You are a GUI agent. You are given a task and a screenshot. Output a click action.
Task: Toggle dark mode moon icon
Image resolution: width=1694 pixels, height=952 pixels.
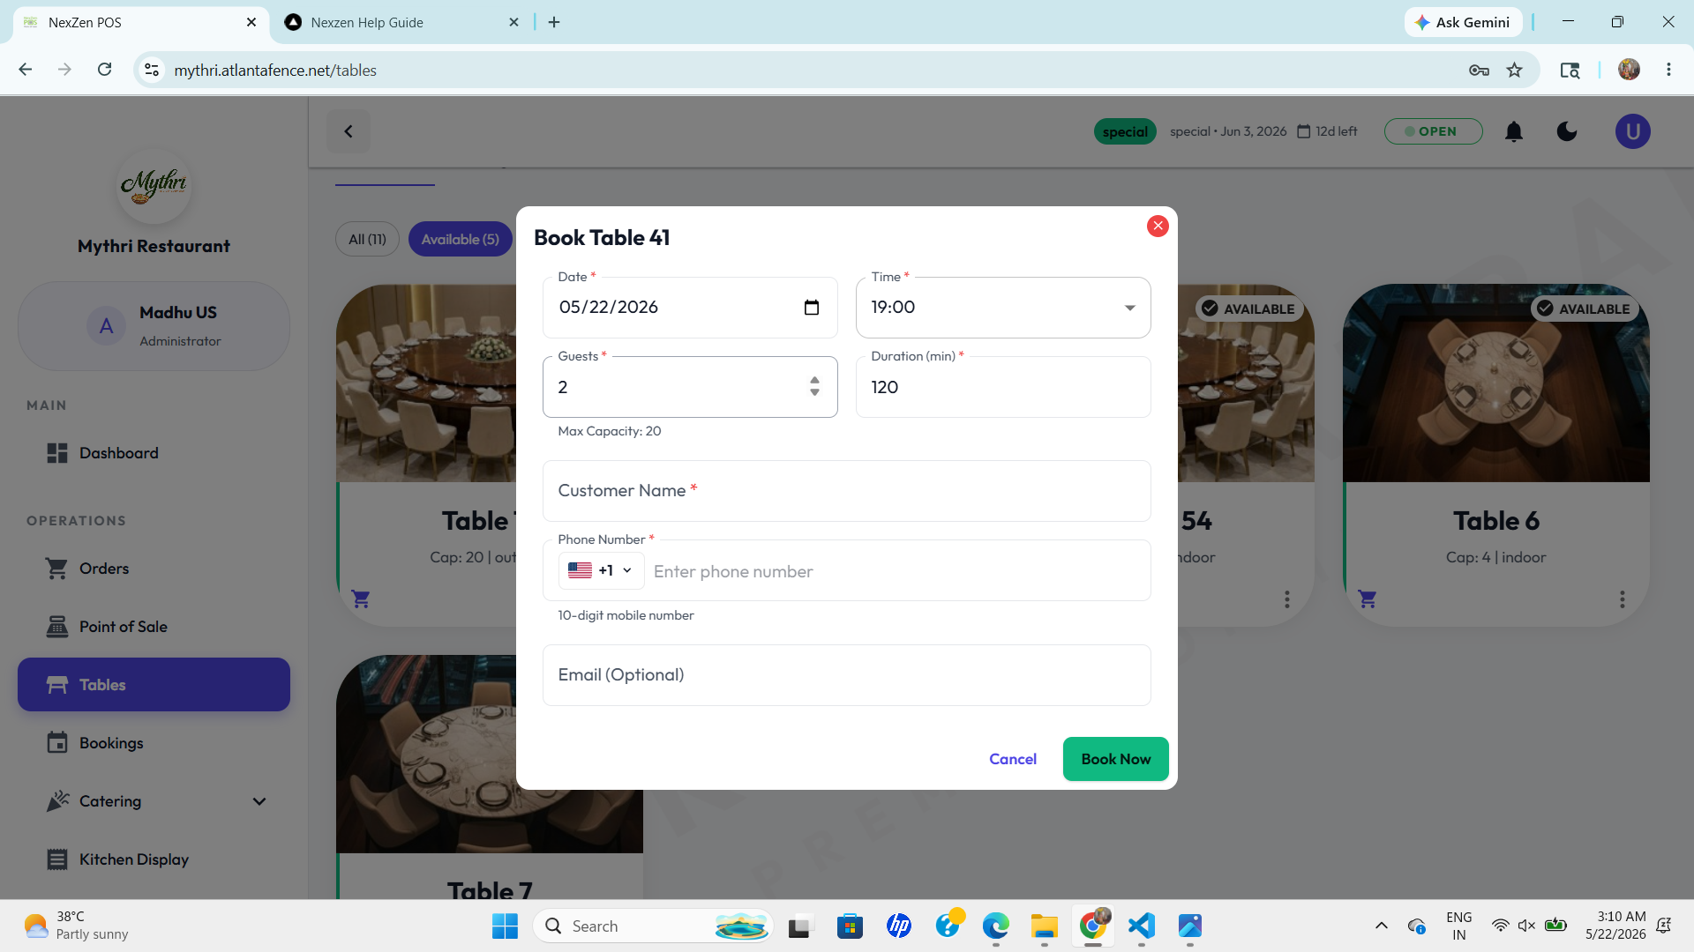1567,131
